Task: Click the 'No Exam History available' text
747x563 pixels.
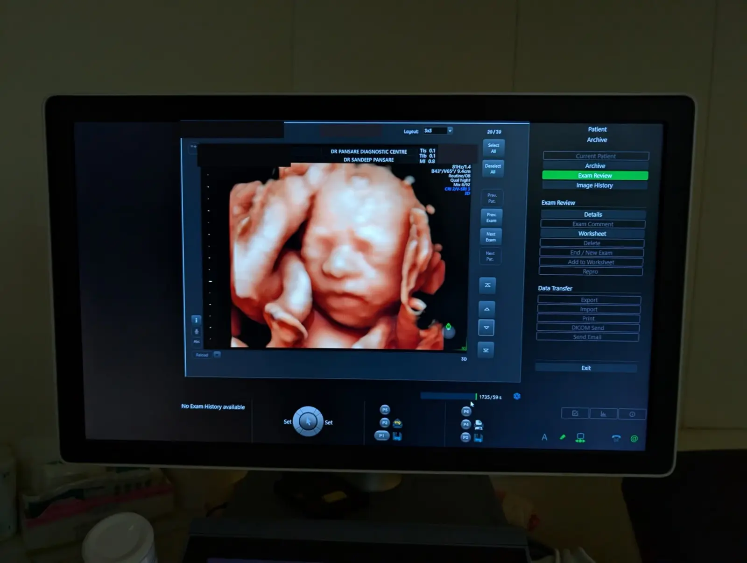Action: [x=213, y=406]
